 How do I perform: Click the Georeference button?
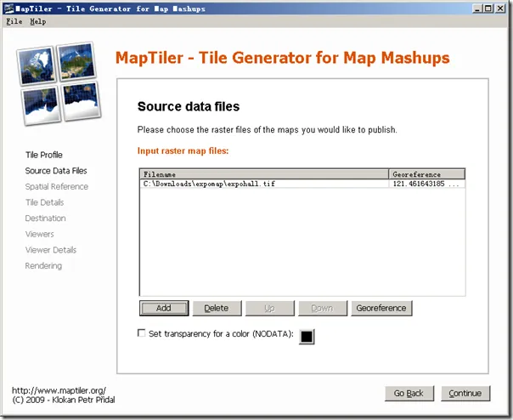(381, 309)
